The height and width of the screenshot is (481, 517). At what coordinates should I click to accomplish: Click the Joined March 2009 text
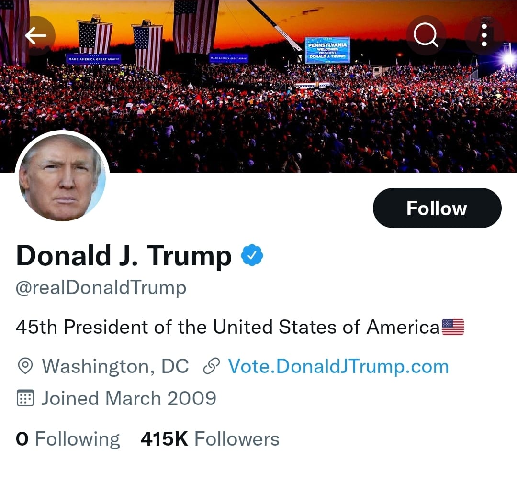click(x=128, y=398)
